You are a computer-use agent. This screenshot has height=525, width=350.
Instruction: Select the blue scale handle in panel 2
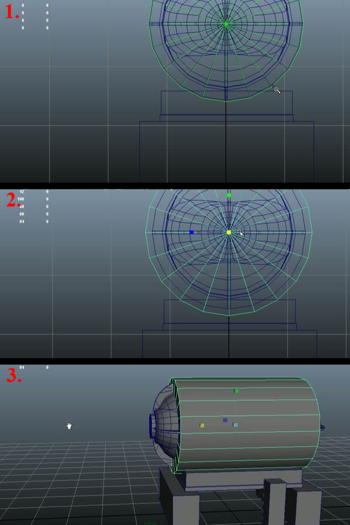click(x=191, y=232)
